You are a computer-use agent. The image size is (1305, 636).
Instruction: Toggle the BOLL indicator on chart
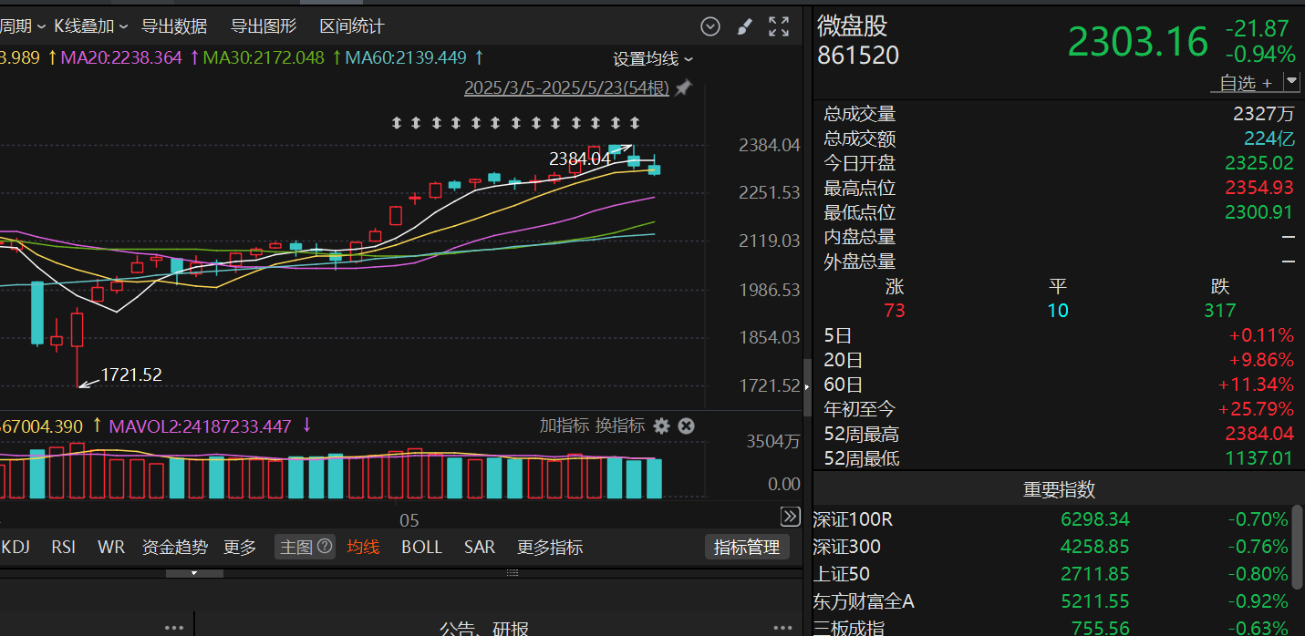(421, 548)
